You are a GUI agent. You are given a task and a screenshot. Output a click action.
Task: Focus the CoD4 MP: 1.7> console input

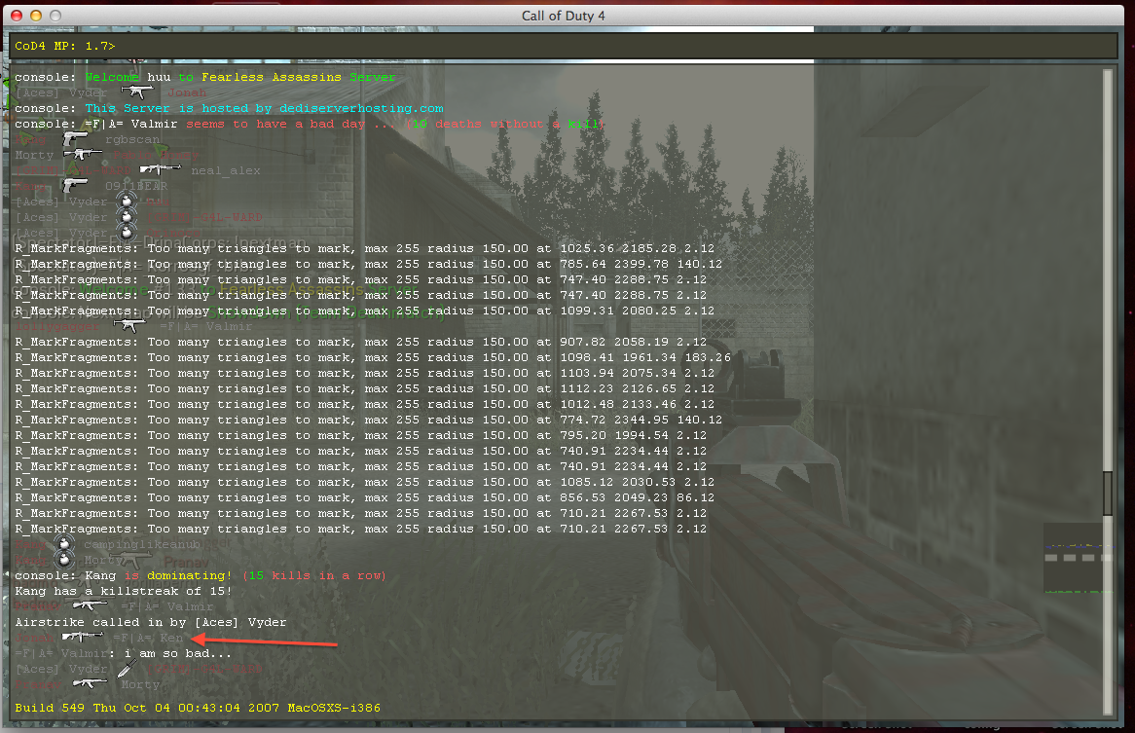566,46
